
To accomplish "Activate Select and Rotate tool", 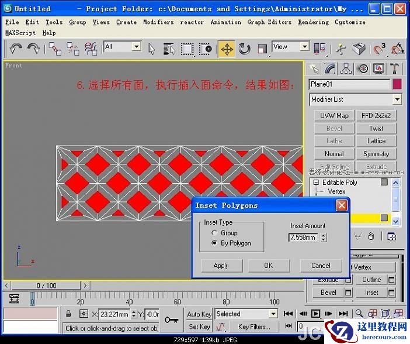I will 245,49.
